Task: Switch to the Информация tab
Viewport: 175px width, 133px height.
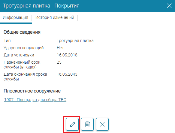Action: [x=15, y=17]
